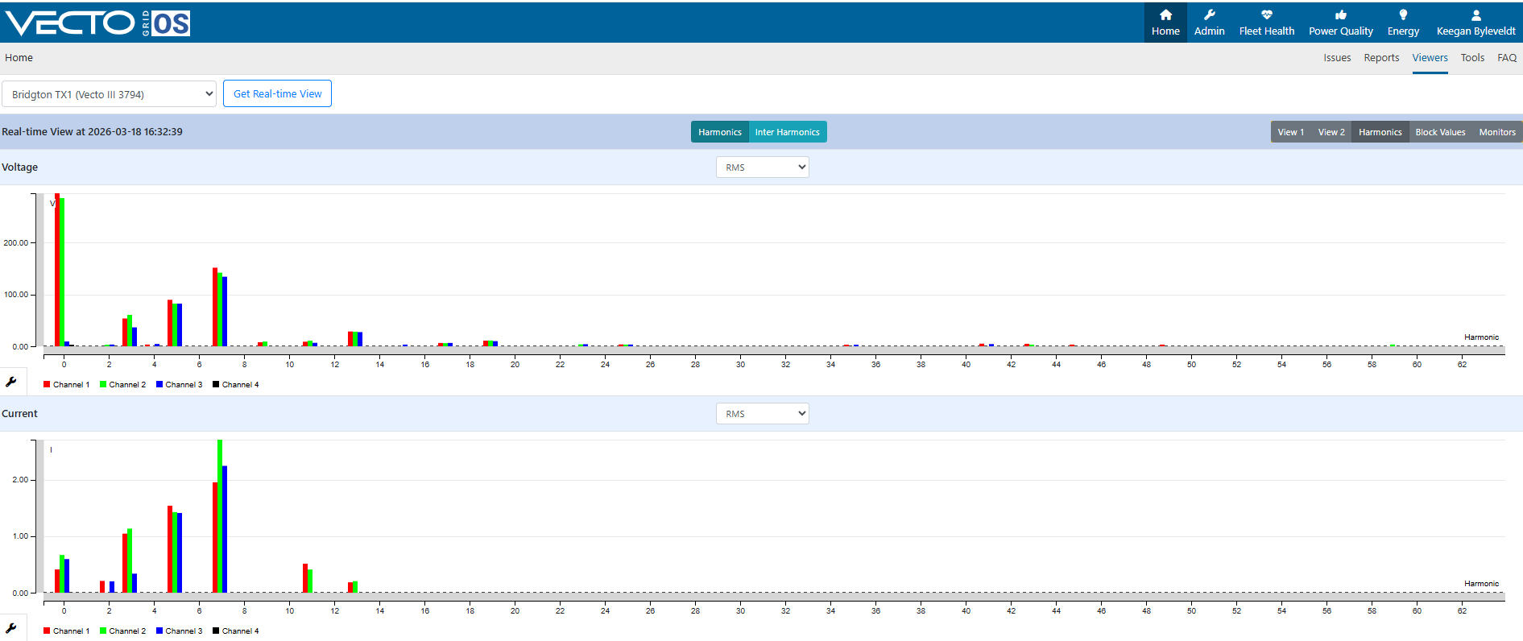Click the Home house icon in navbar
Screen dimensions: 1523x641
click(x=1165, y=14)
